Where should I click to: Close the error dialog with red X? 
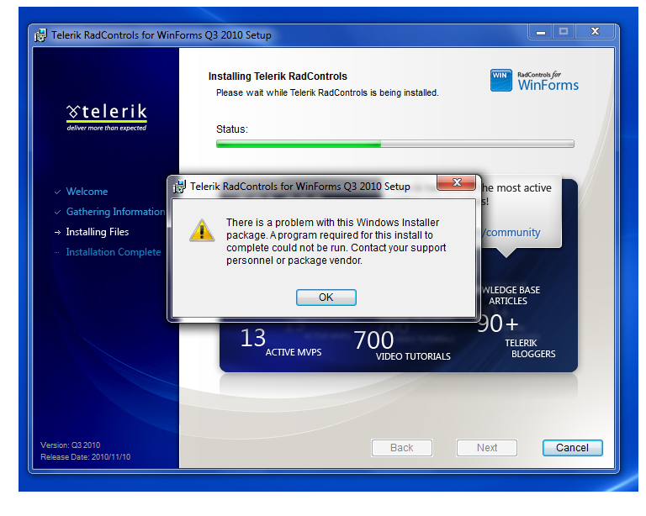tap(457, 182)
